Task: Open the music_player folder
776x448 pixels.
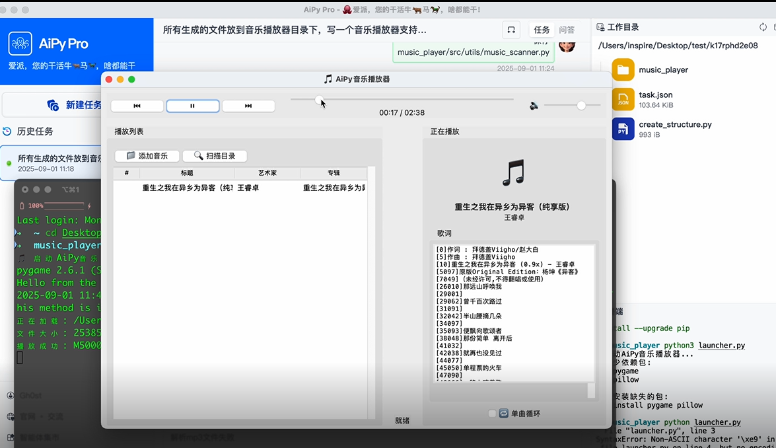Action: [663, 70]
